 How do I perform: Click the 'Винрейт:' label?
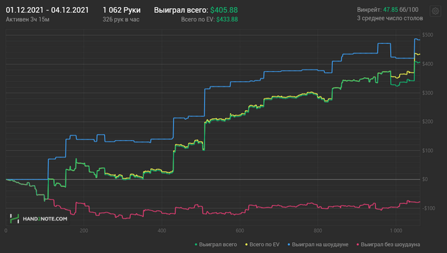click(369, 10)
